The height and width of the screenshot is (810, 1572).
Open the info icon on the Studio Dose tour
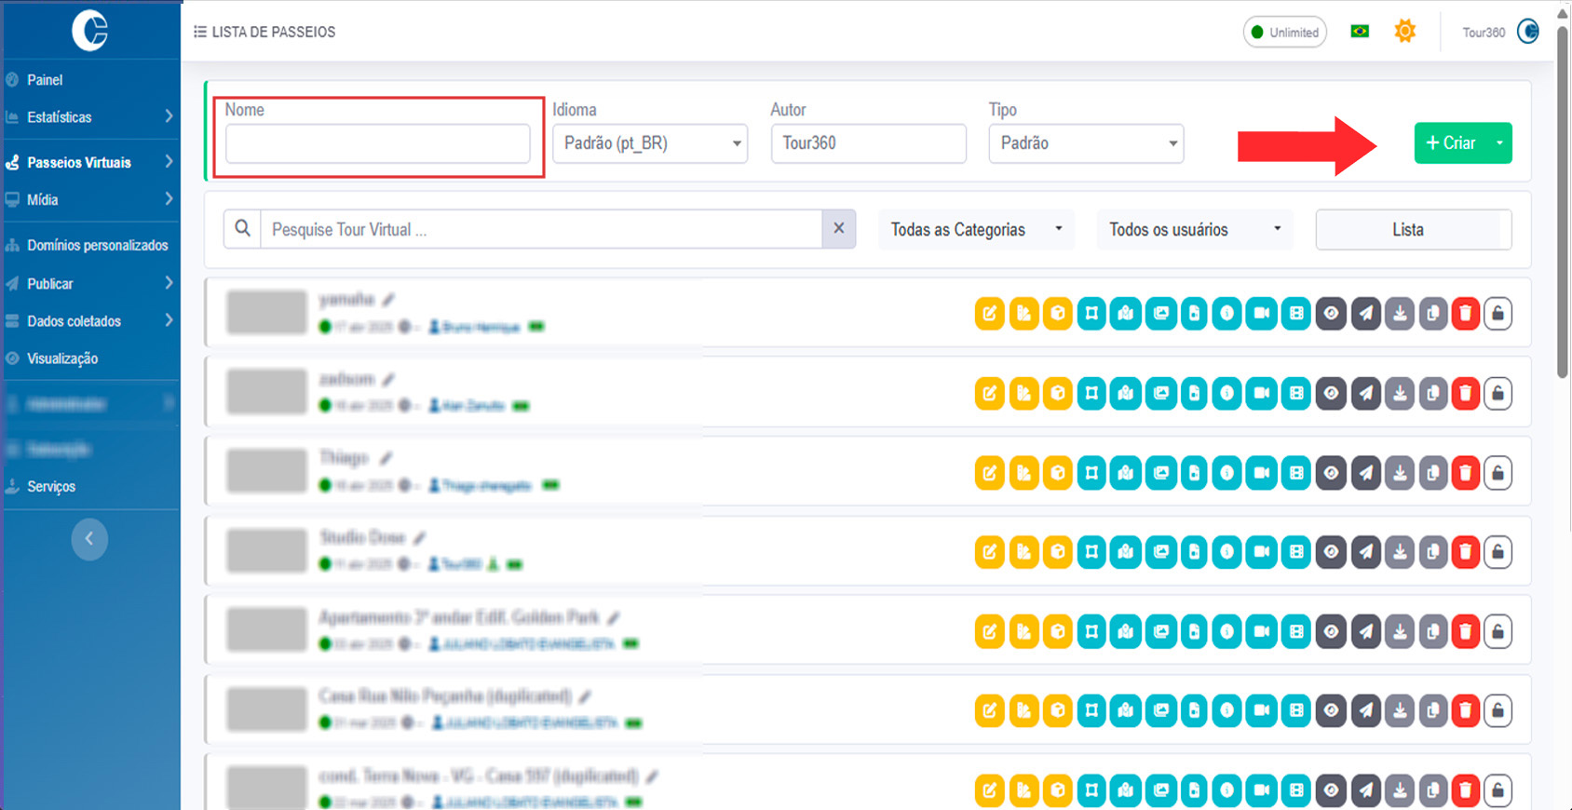(x=1227, y=552)
